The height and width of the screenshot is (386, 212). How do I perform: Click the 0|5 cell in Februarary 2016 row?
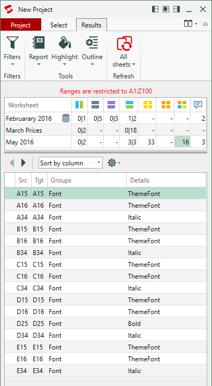pos(95,119)
